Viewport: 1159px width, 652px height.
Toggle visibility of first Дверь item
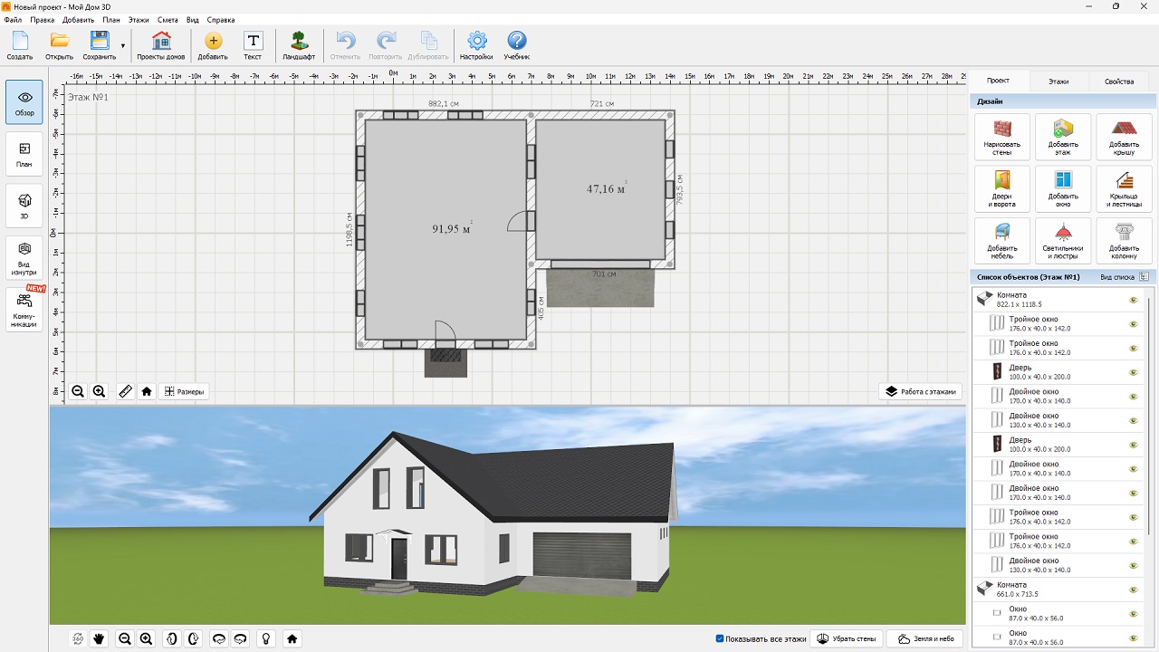[1133, 372]
